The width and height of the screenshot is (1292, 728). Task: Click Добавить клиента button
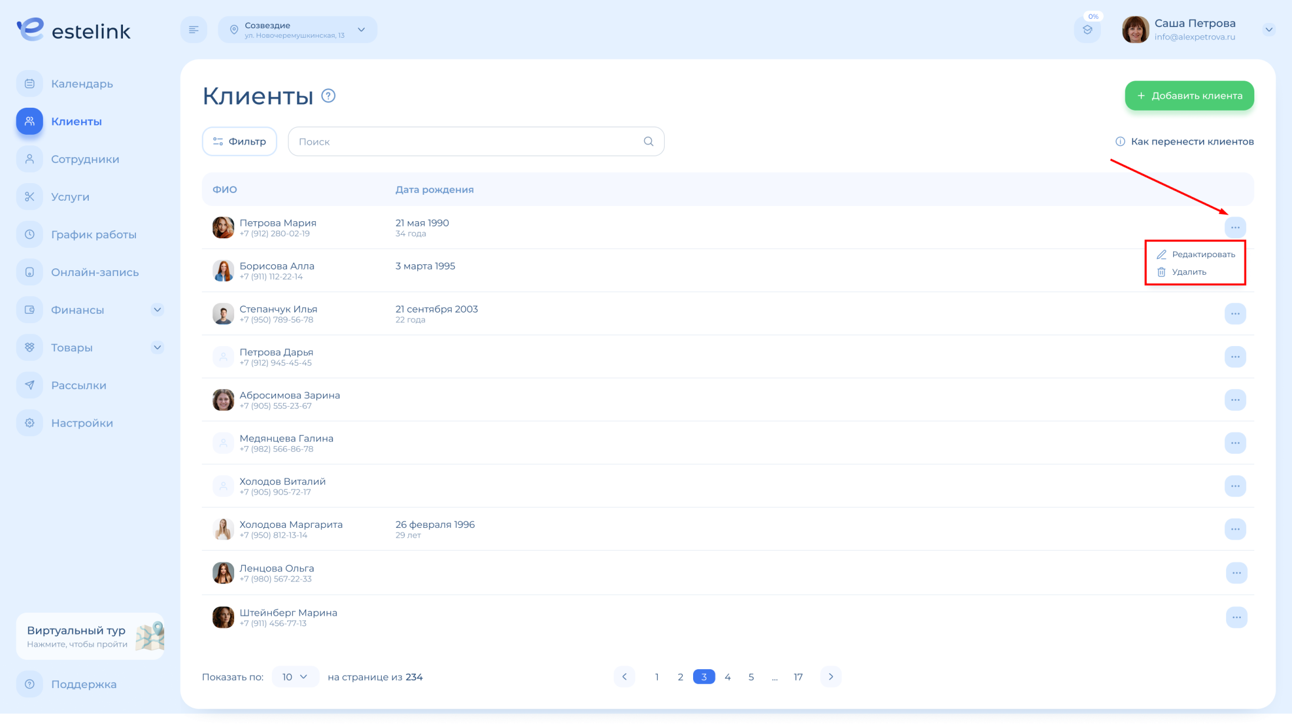pyautogui.click(x=1189, y=95)
